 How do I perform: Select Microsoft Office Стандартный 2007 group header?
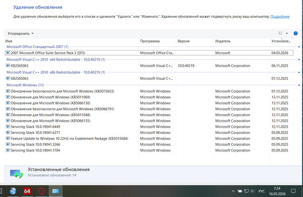pyautogui.click(x=37, y=47)
